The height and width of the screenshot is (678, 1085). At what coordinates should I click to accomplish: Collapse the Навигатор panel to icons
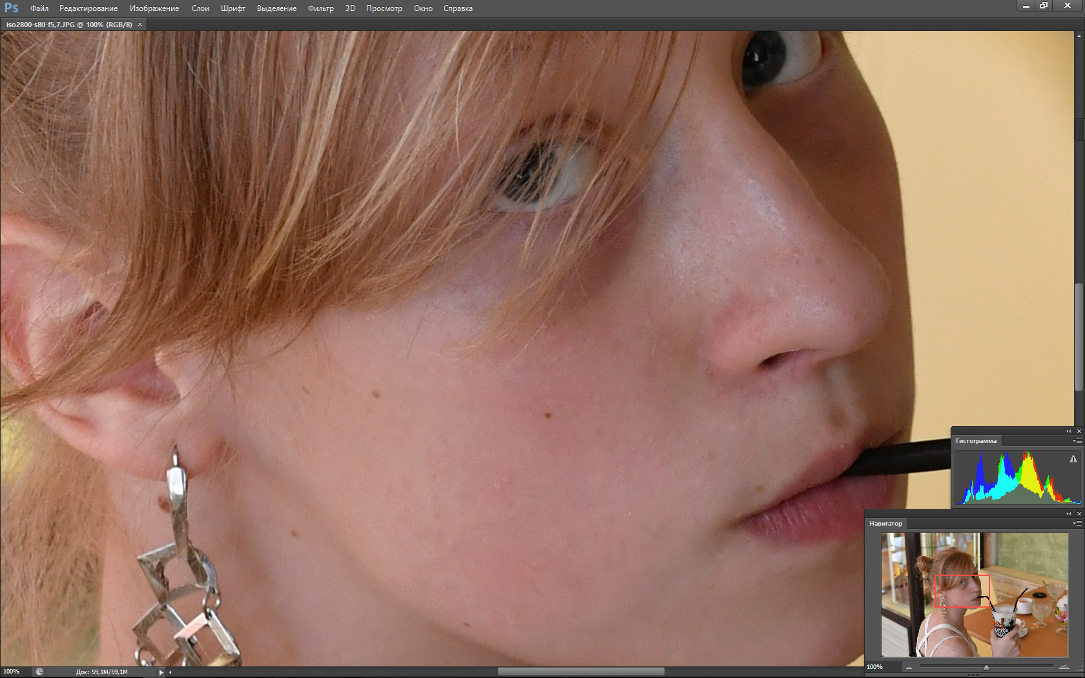(x=1068, y=514)
